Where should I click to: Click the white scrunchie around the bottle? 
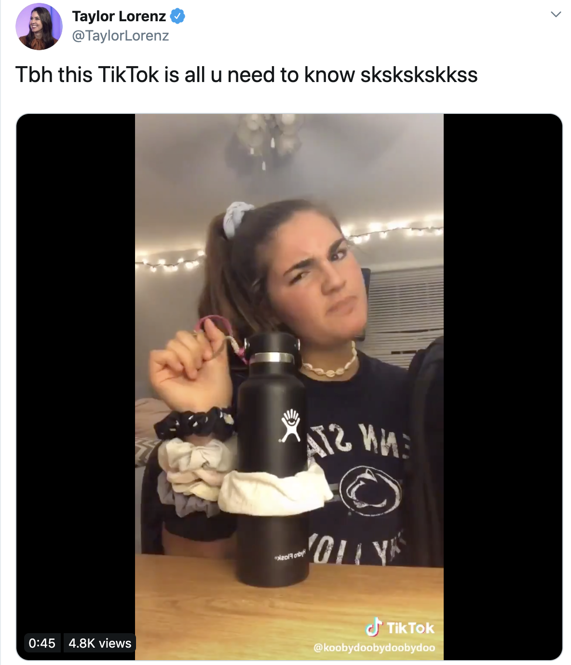273,491
